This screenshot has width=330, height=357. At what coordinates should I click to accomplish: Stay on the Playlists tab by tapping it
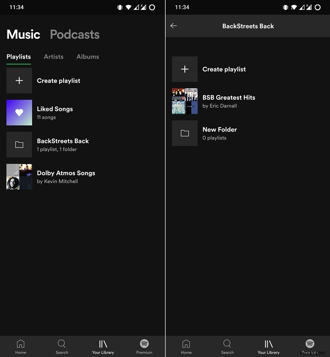click(x=19, y=56)
